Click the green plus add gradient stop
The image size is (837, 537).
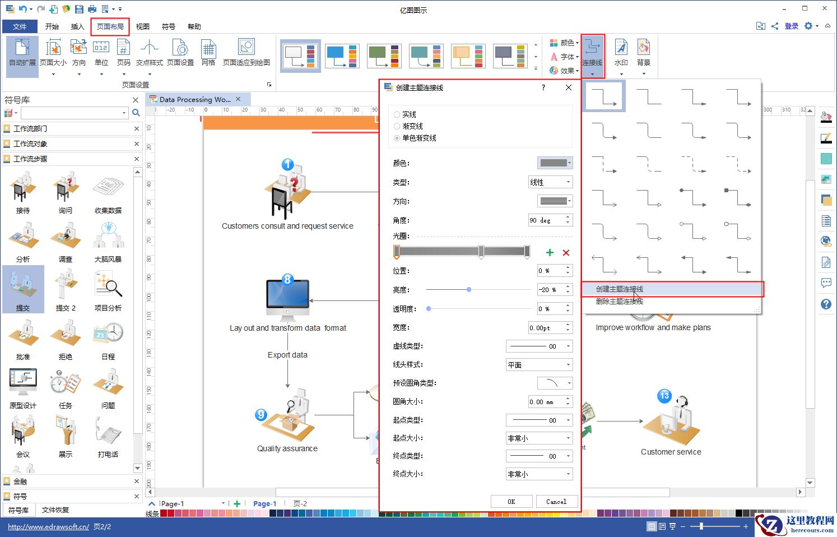(550, 253)
